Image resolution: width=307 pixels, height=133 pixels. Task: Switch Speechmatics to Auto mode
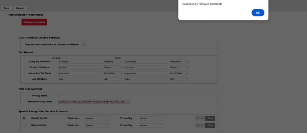[210, 125]
